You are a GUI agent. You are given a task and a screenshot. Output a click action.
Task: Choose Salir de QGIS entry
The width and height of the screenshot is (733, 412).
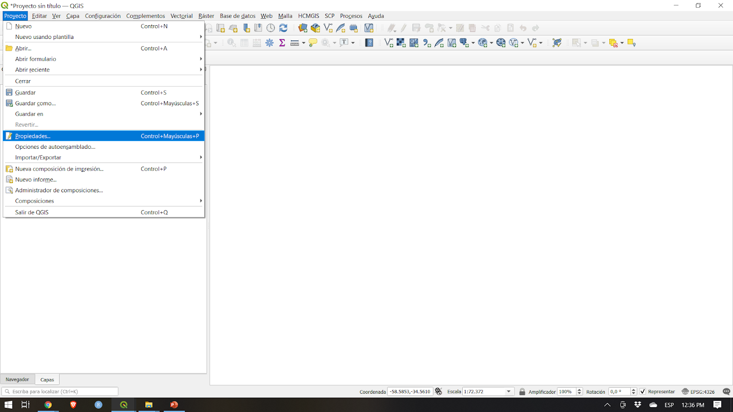pos(104,212)
